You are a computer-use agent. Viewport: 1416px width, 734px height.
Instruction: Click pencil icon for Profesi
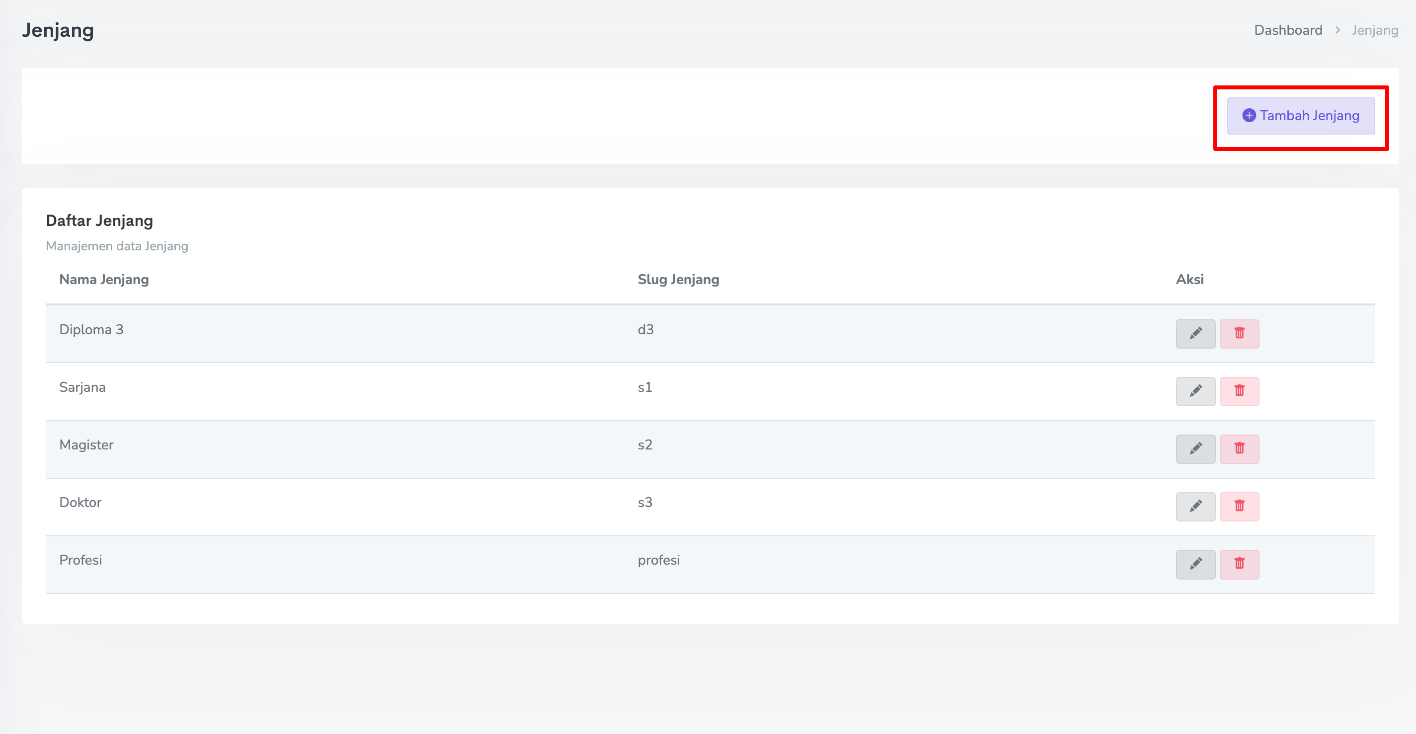[x=1195, y=564]
